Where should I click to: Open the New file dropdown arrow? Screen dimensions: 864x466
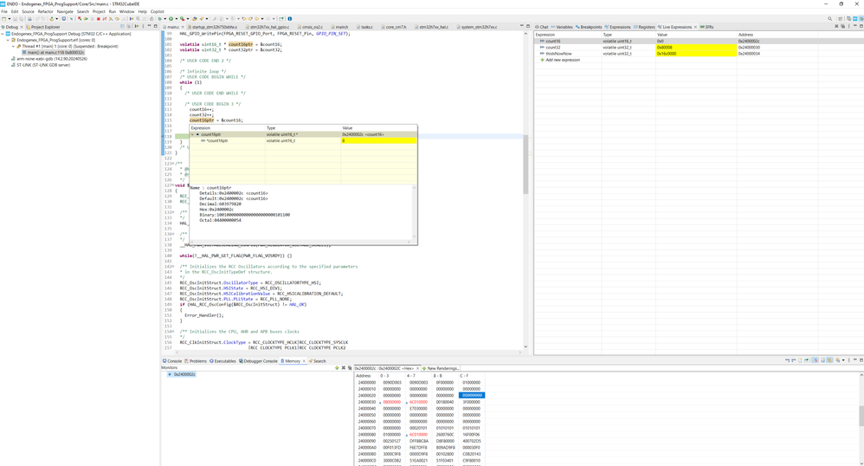(x=10, y=18)
